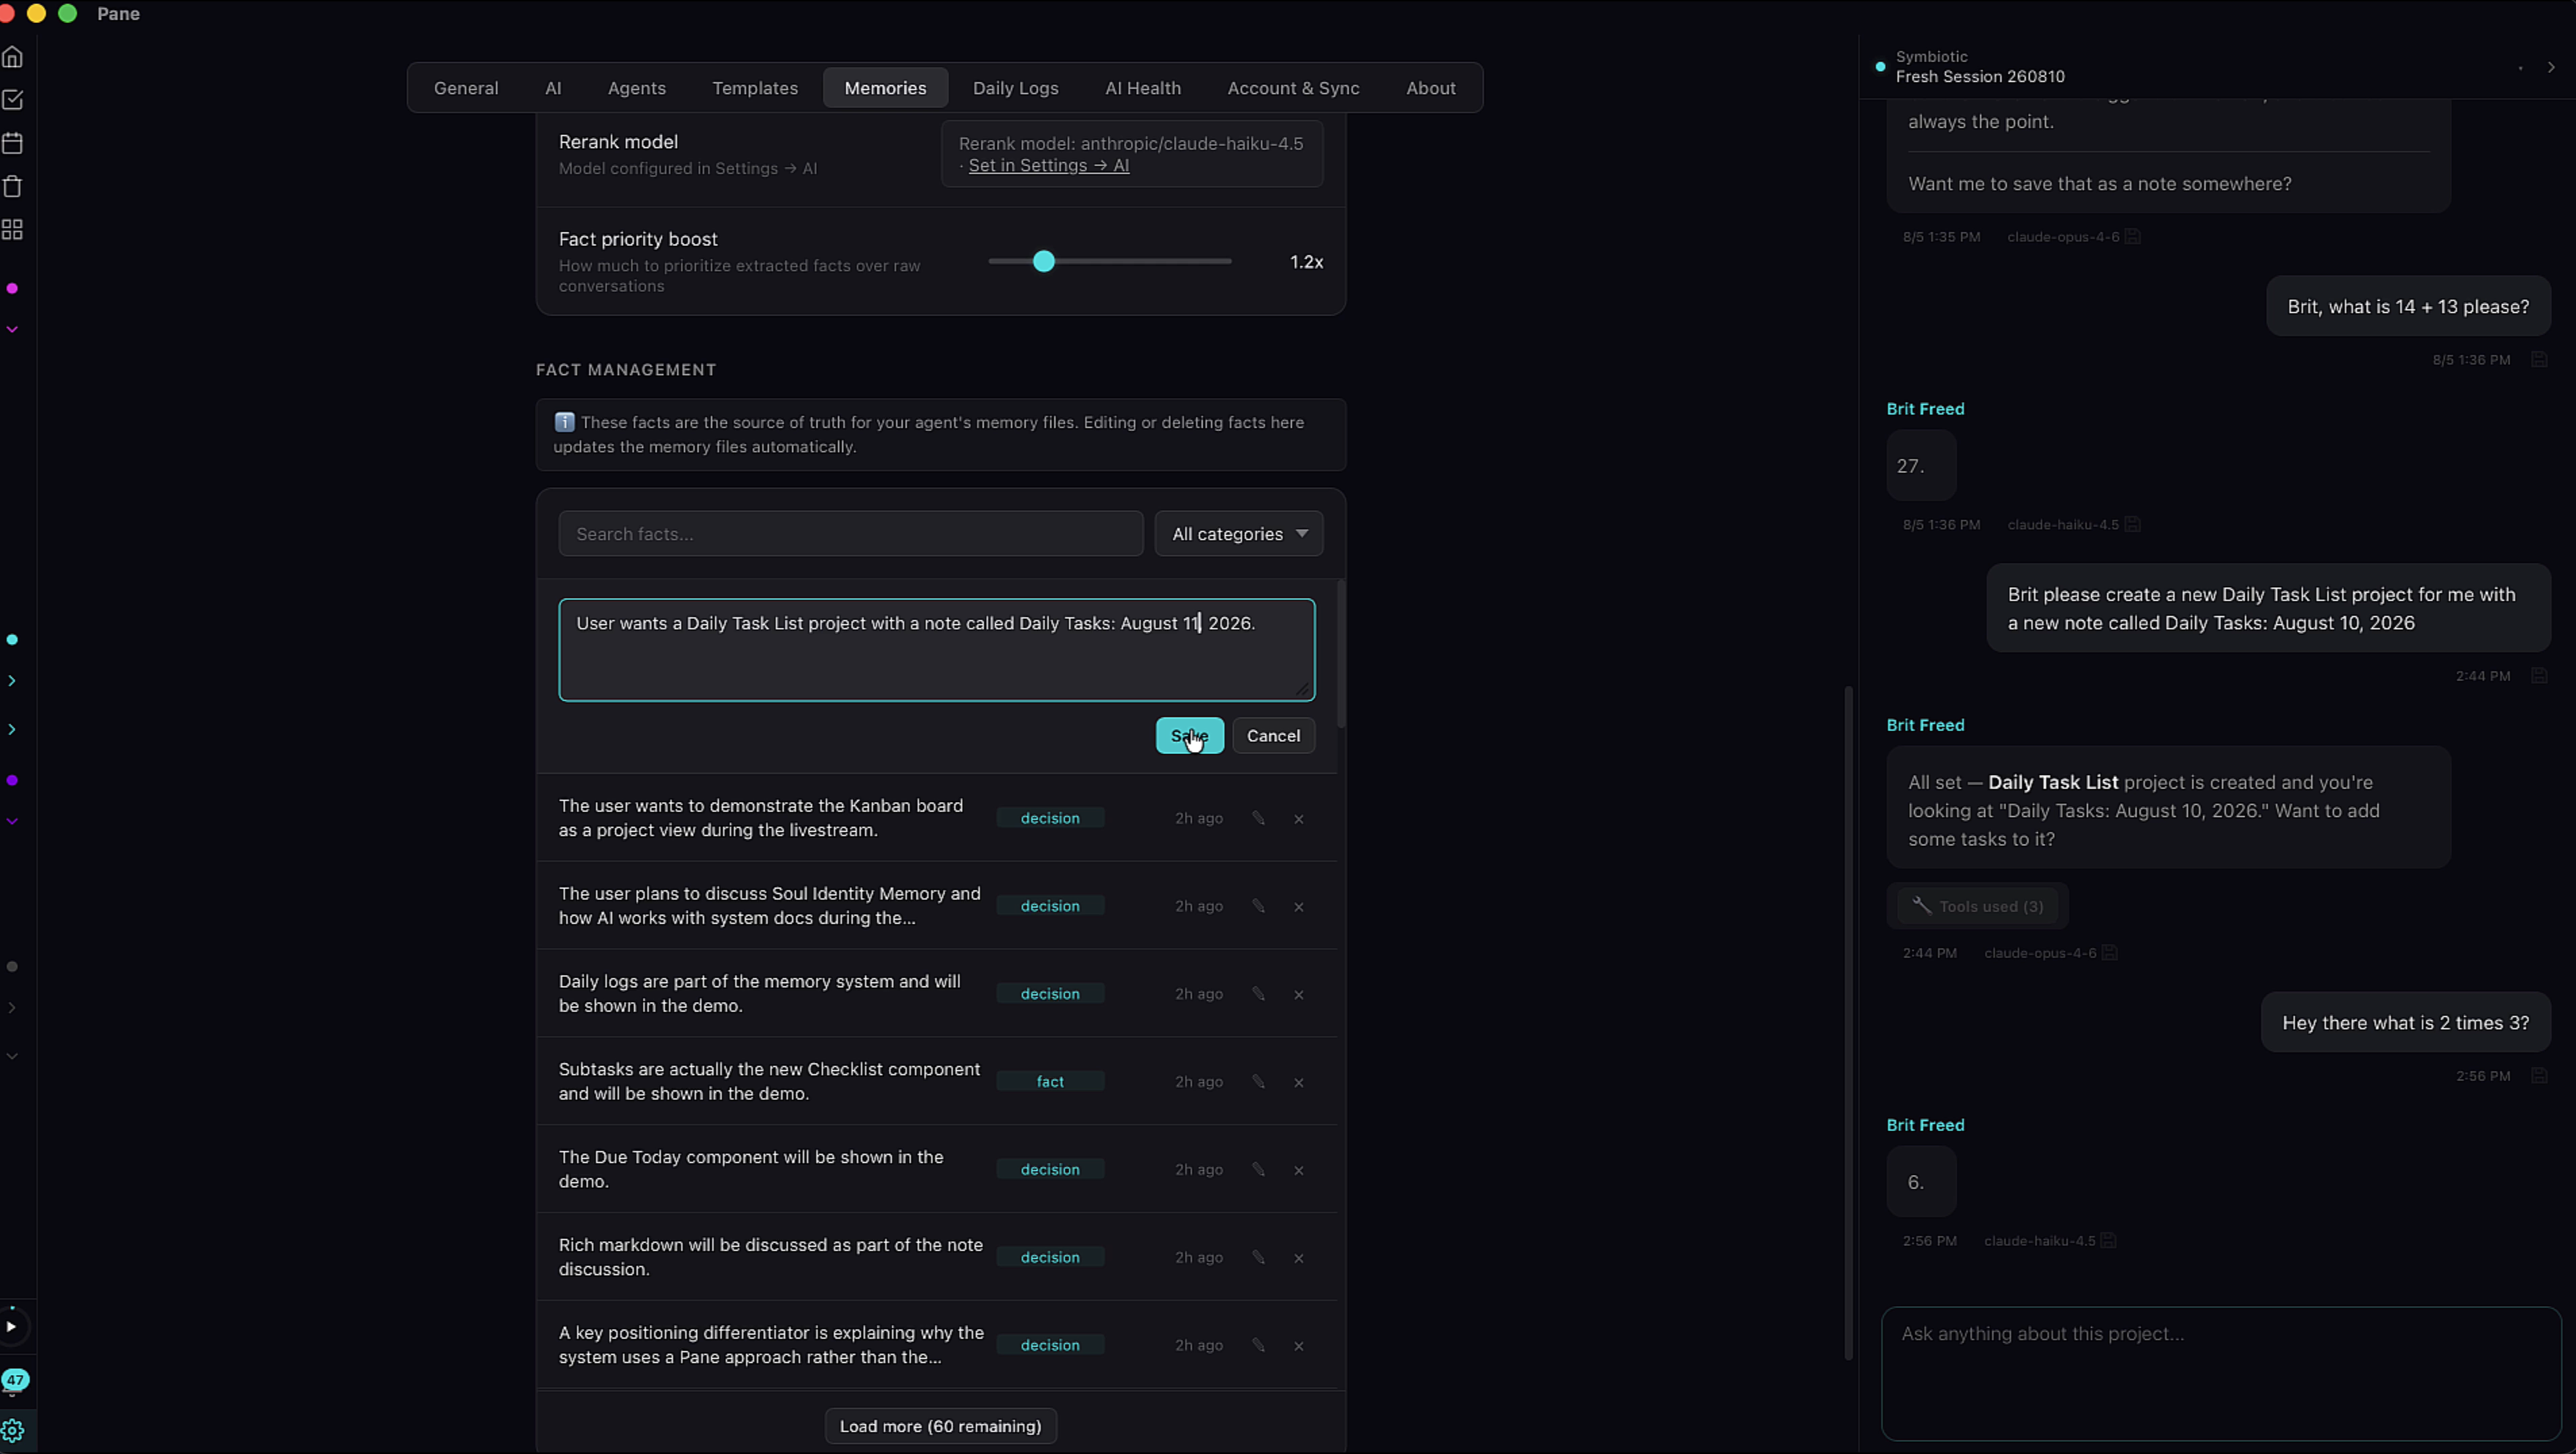Image resolution: width=2576 pixels, height=1454 pixels.
Task: Click the fact tag on Subtasks row
Action: (1050, 1082)
